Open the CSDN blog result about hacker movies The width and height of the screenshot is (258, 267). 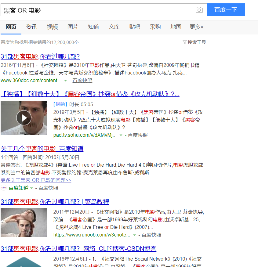[x=78, y=249]
